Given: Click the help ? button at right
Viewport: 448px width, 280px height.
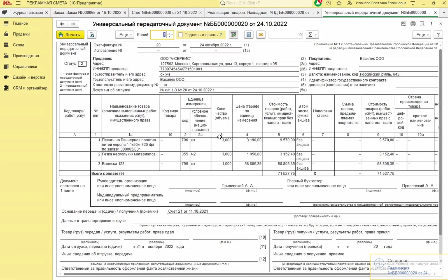Looking at the screenshot, I should 438,35.
